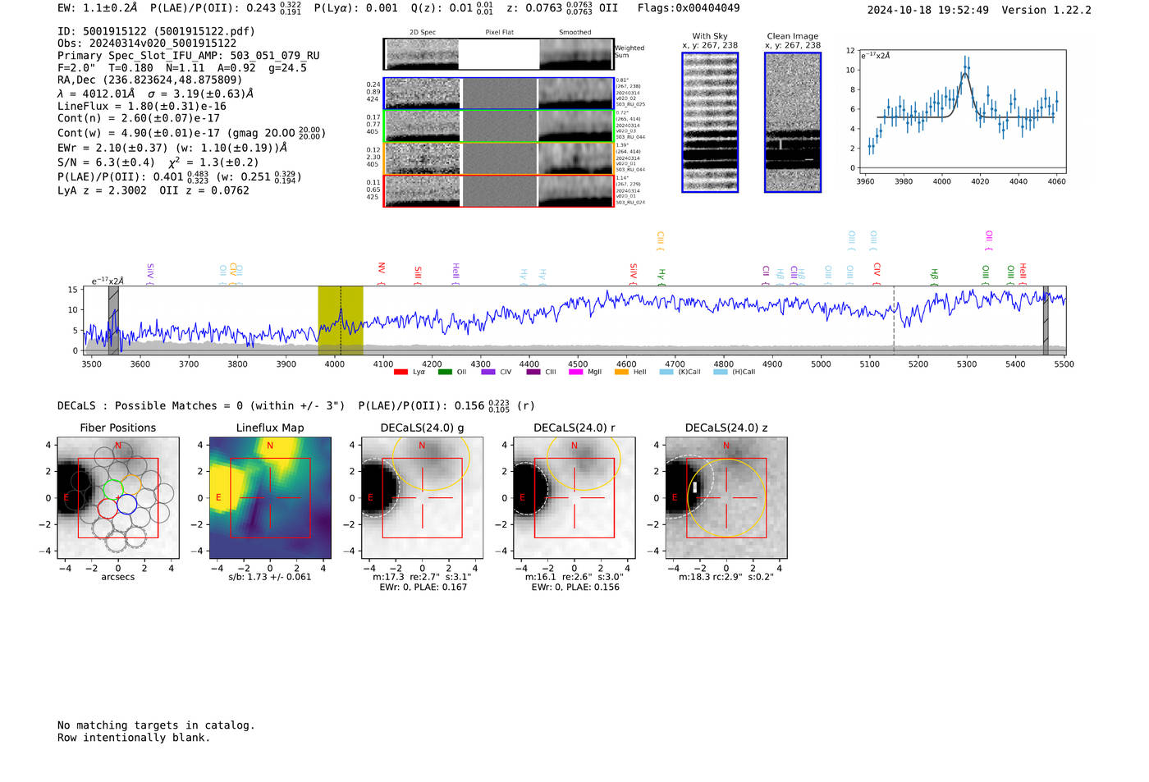This screenshot has height=782, width=1149.
Task: Click 'Primary Spec_Slot_IFU_AMP: 503_051_079_RU' line
Action: pos(189,56)
